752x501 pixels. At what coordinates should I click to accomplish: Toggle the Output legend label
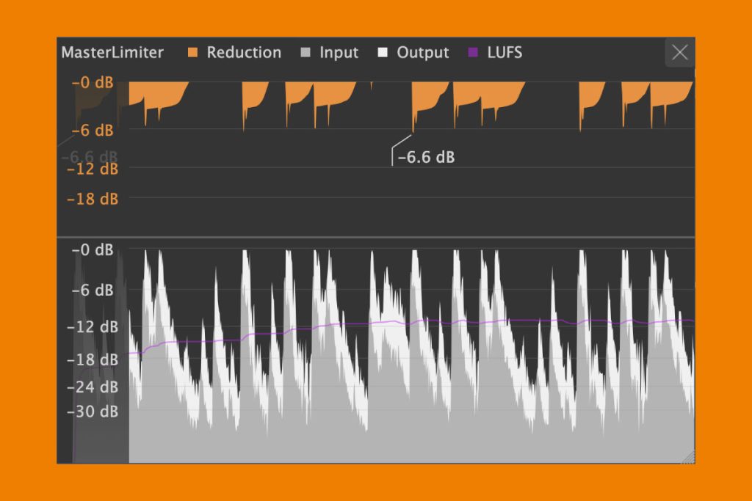coord(422,53)
